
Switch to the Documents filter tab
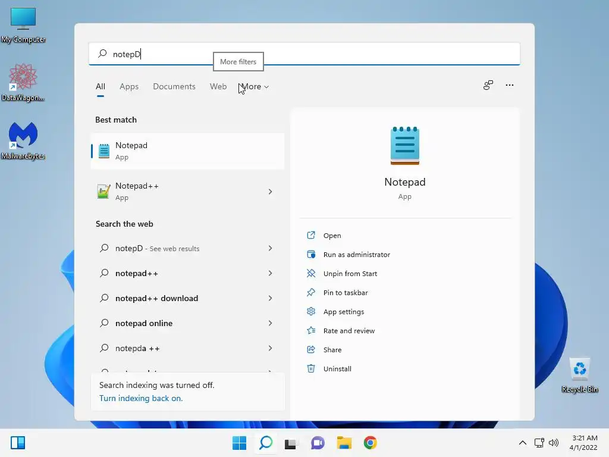pyautogui.click(x=174, y=87)
